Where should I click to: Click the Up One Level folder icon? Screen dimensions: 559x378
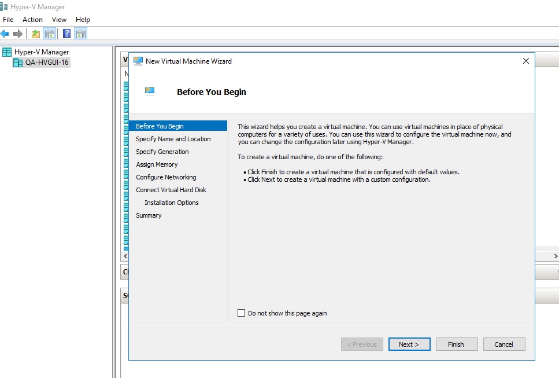pyautogui.click(x=36, y=34)
